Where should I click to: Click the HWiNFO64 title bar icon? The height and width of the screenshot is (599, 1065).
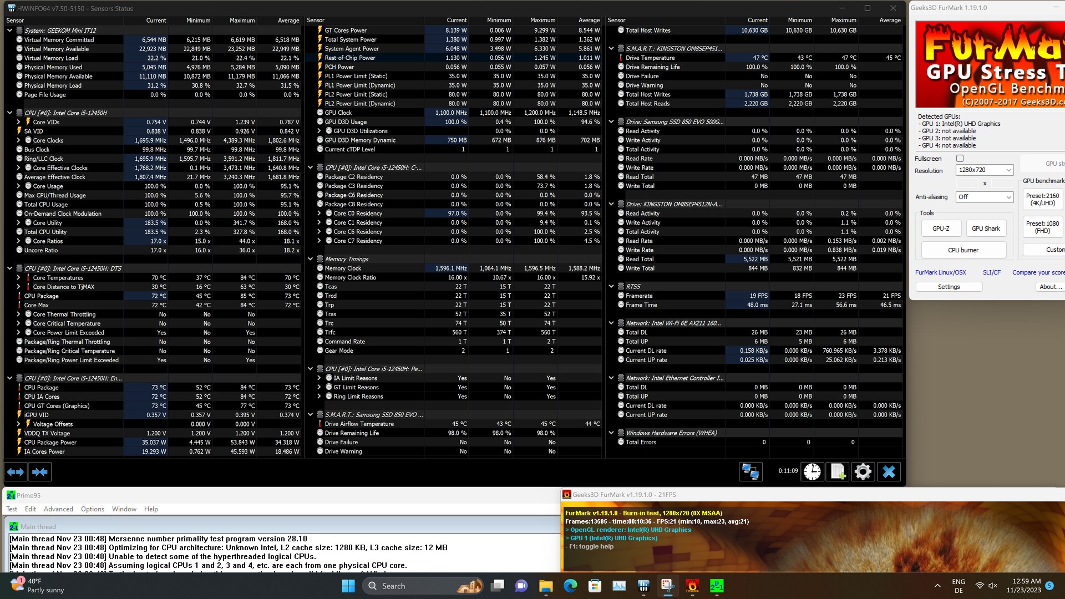(11, 8)
